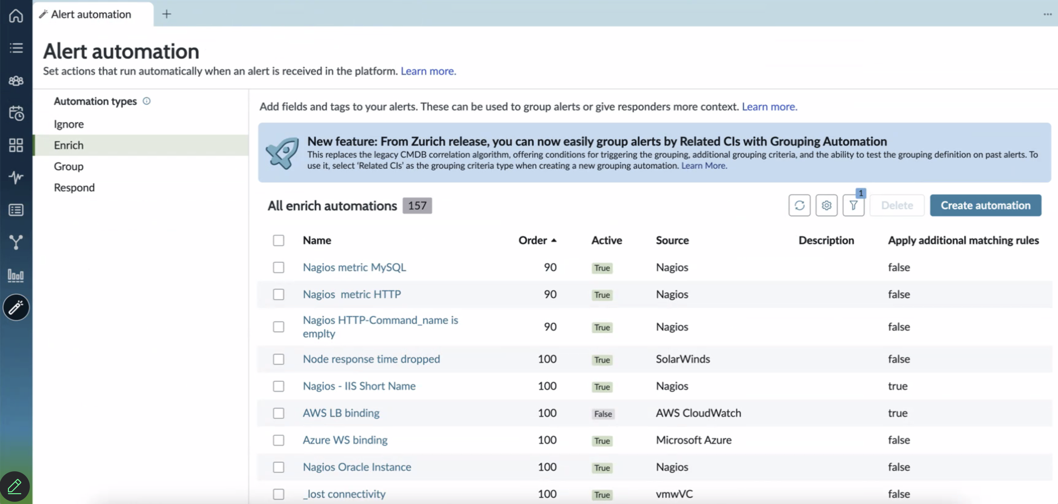Screen dimensions: 1058x504
Task: Click the Create automation button
Action: tap(985, 205)
